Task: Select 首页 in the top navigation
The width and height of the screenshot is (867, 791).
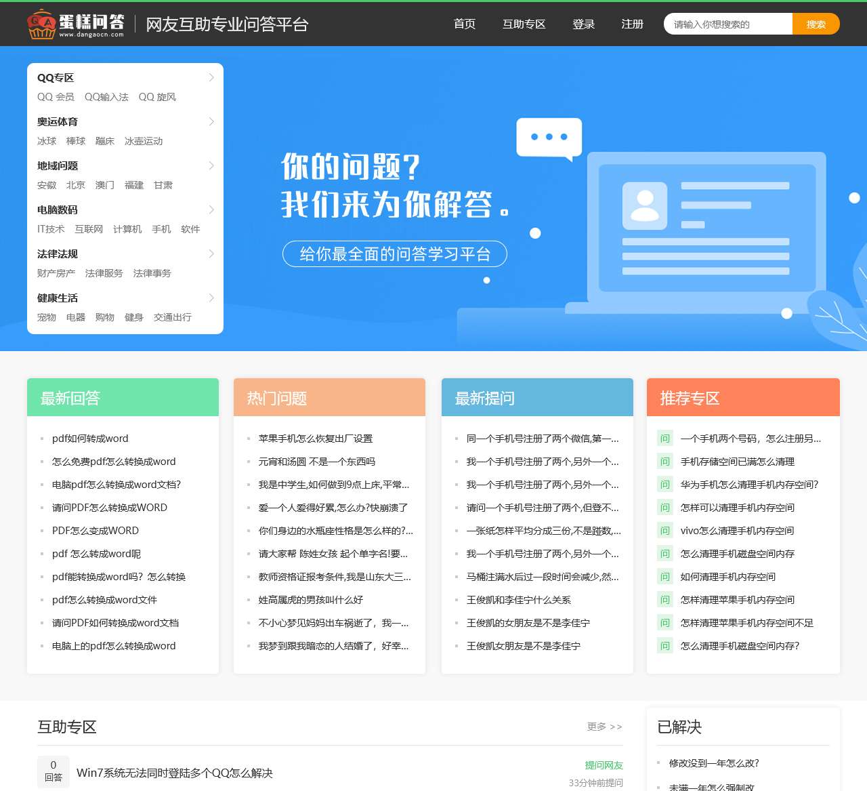Action: 465,24
